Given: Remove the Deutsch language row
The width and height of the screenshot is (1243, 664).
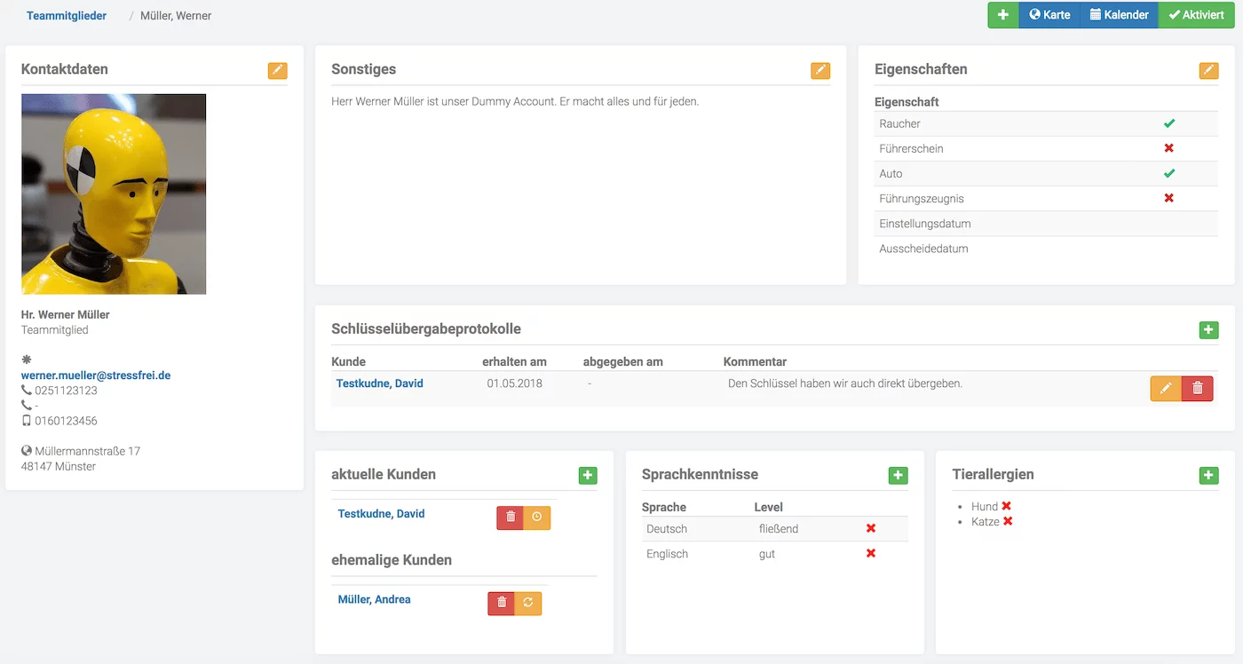Looking at the screenshot, I should (x=871, y=528).
